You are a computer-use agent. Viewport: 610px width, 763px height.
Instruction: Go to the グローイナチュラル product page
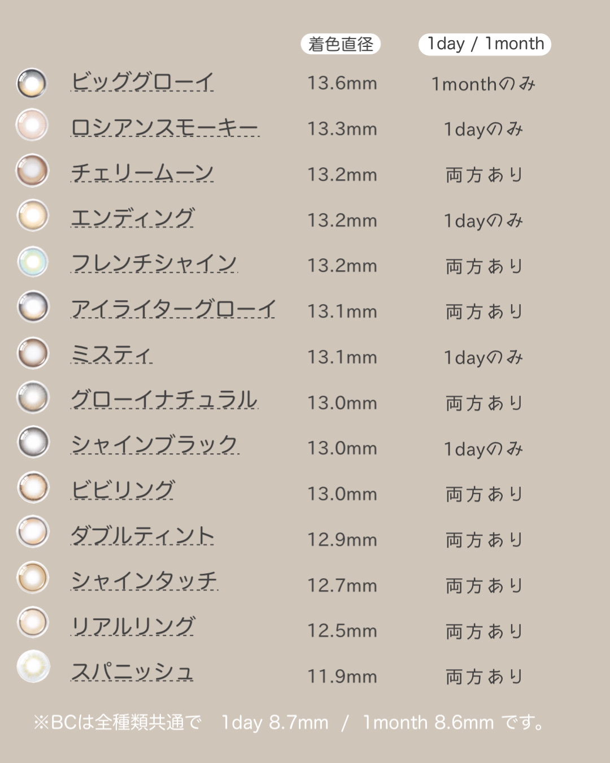click(164, 400)
